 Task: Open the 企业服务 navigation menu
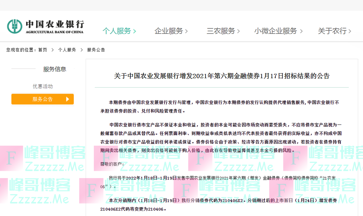(x=171, y=31)
